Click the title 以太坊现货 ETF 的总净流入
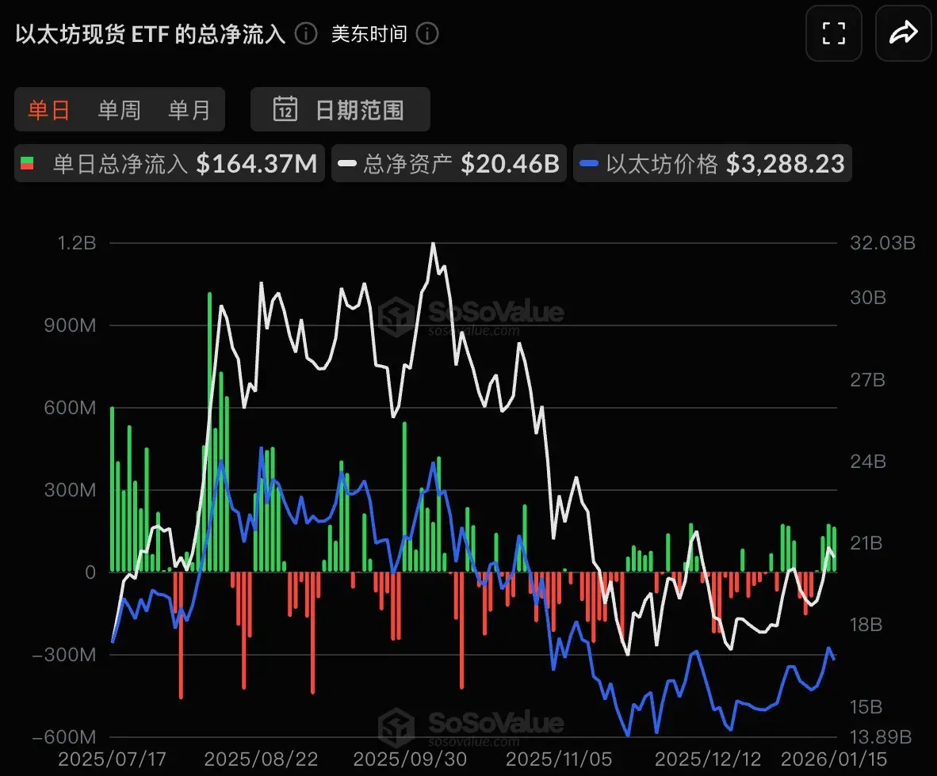The width and height of the screenshot is (937, 776). pos(151,34)
